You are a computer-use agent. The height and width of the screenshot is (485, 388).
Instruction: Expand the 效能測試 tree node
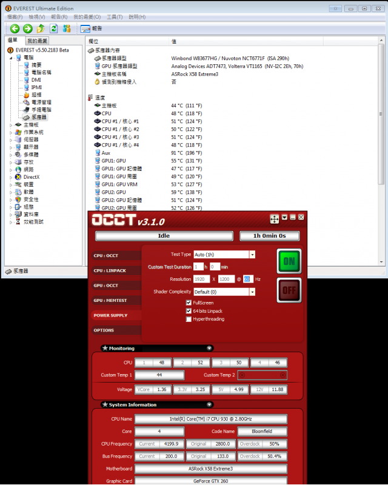pyautogui.click(x=11, y=222)
